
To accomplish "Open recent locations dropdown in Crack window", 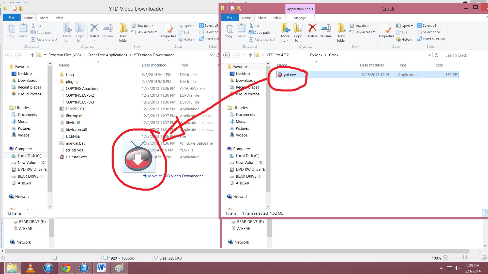I will (244, 55).
